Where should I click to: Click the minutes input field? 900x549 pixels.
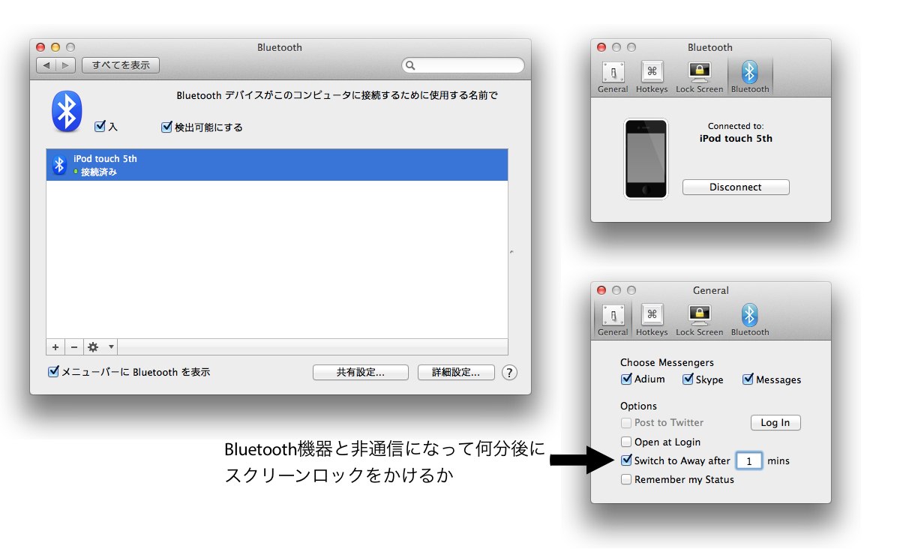coord(749,460)
